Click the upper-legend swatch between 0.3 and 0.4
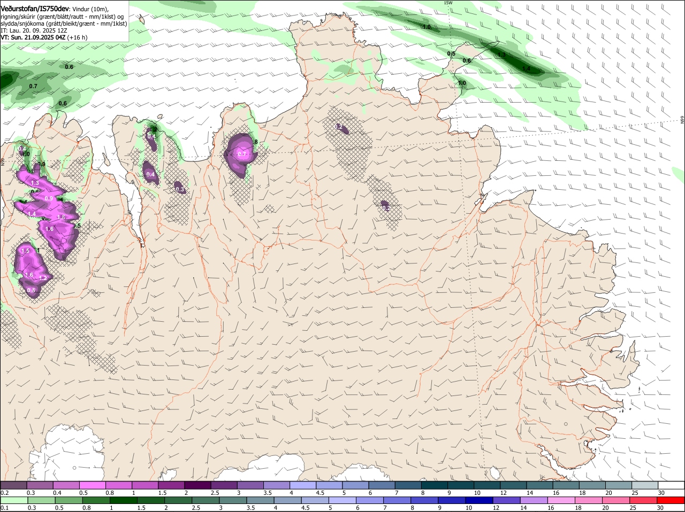Screen dimensions: 685x512 tap(40, 485)
